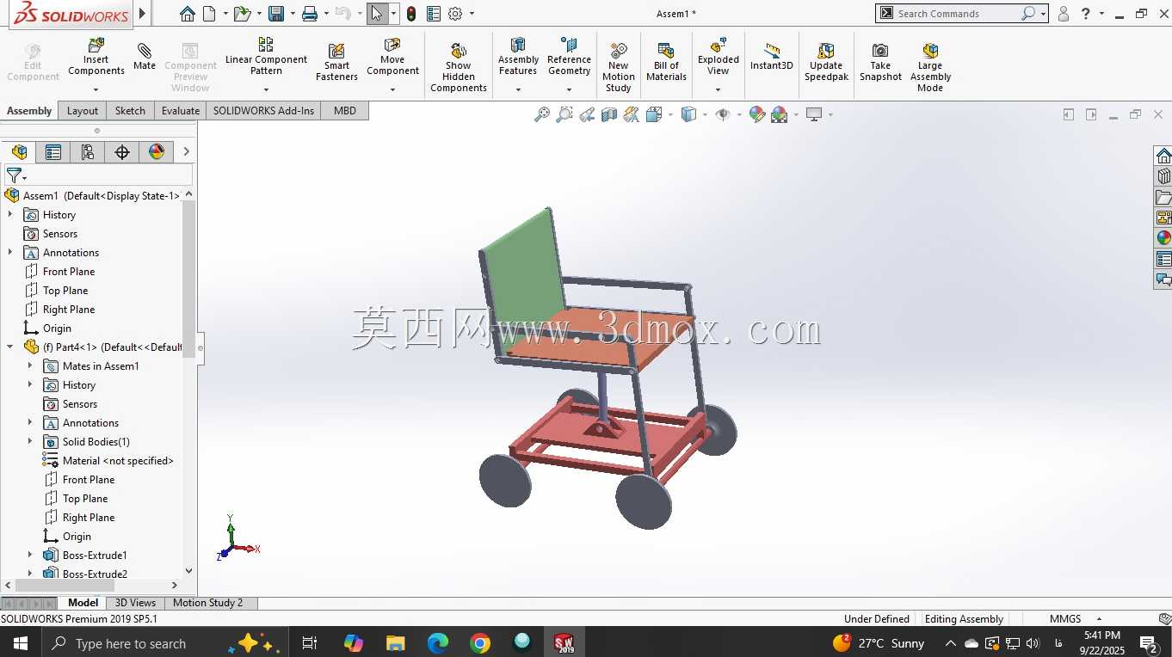Image resolution: width=1172 pixels, height=657 pixels.
Task: Open Hide/Show Items eye icon
Action: (723, 114)
